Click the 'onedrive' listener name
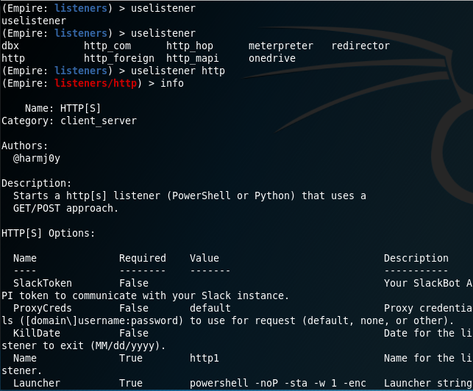Image resolution: width=473 pixels, height=391 pixels. (x=272, y=58)
